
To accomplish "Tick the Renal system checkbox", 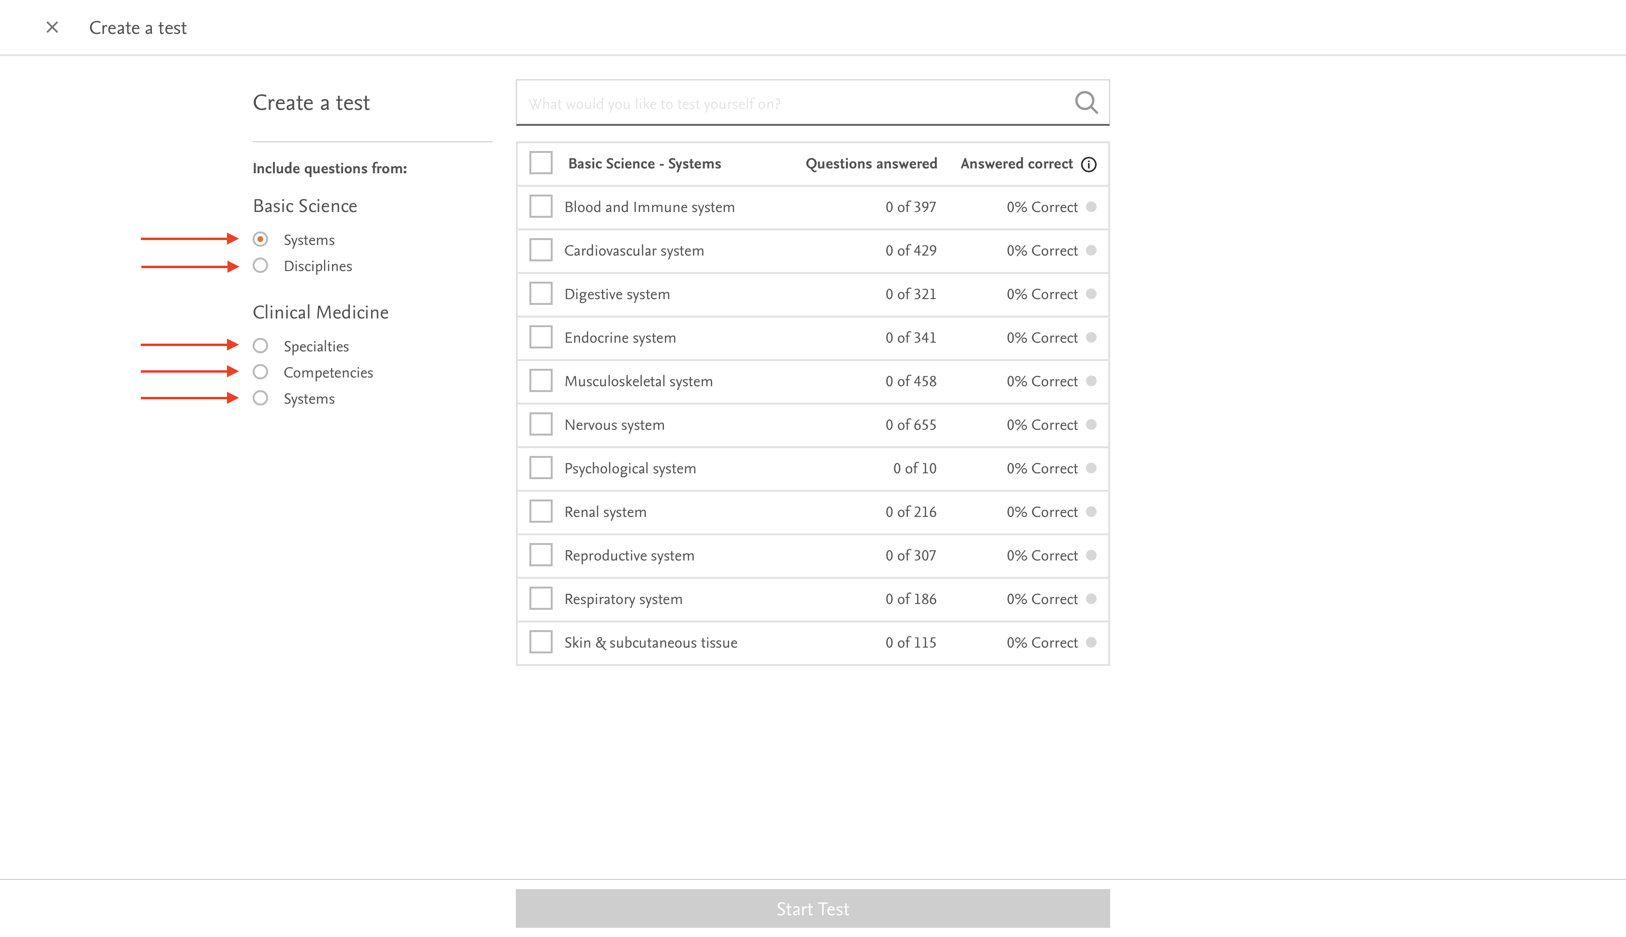I will pos(541,512).
